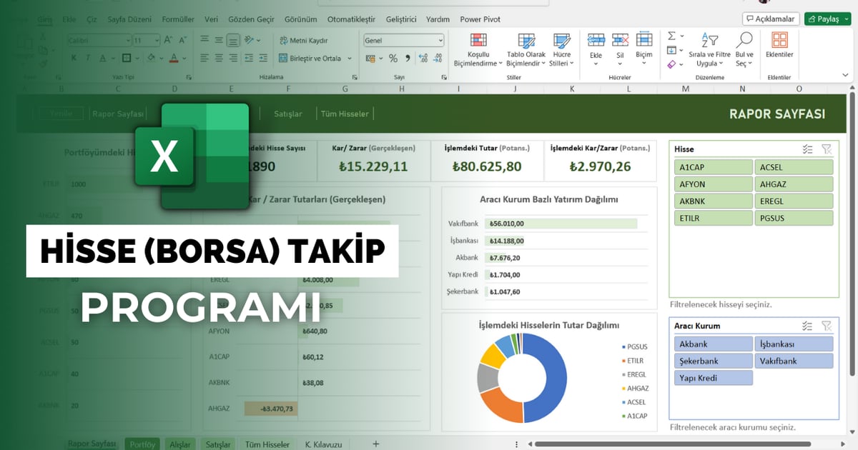Add a new sheet with plus button

tap(376, 444)
